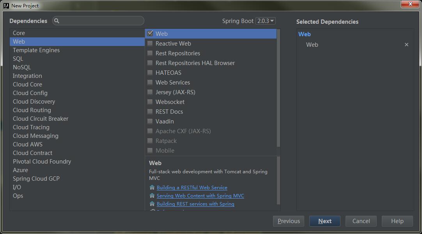The width and height of the screenshot is (422, 234).
Task: Remove Web from selected dependencies with X
Action: (406, 45)
